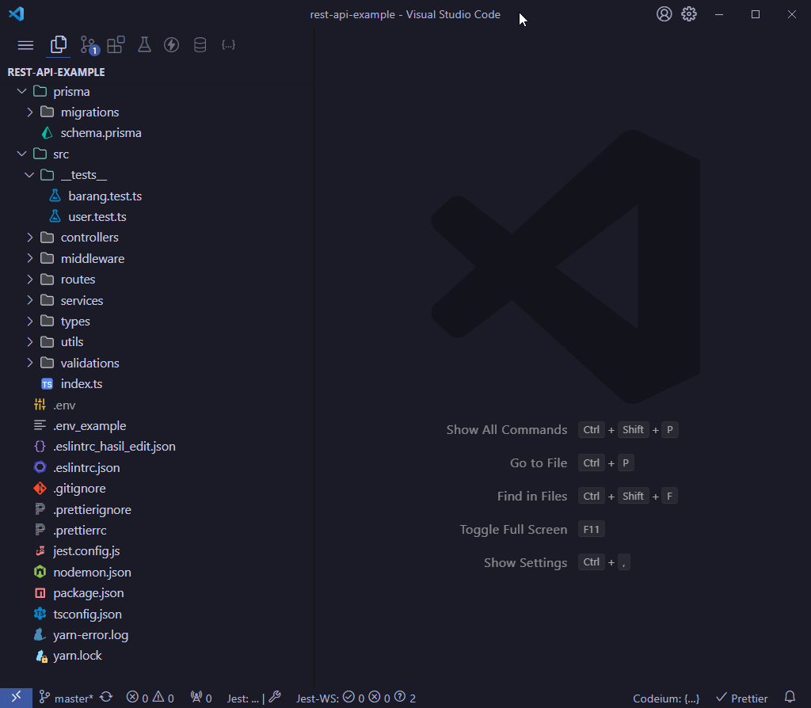Viewport: 811px width, 708px height.
Task: Click the REST-API-EXAMPLE section header
Action: coord(56,72)
